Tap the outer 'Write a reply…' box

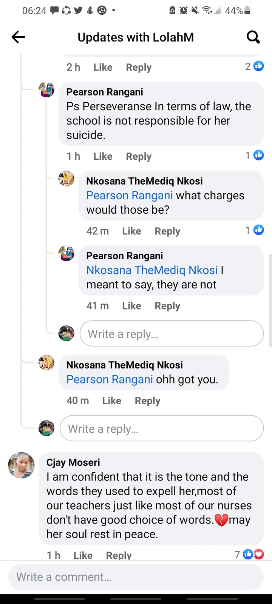162,428
